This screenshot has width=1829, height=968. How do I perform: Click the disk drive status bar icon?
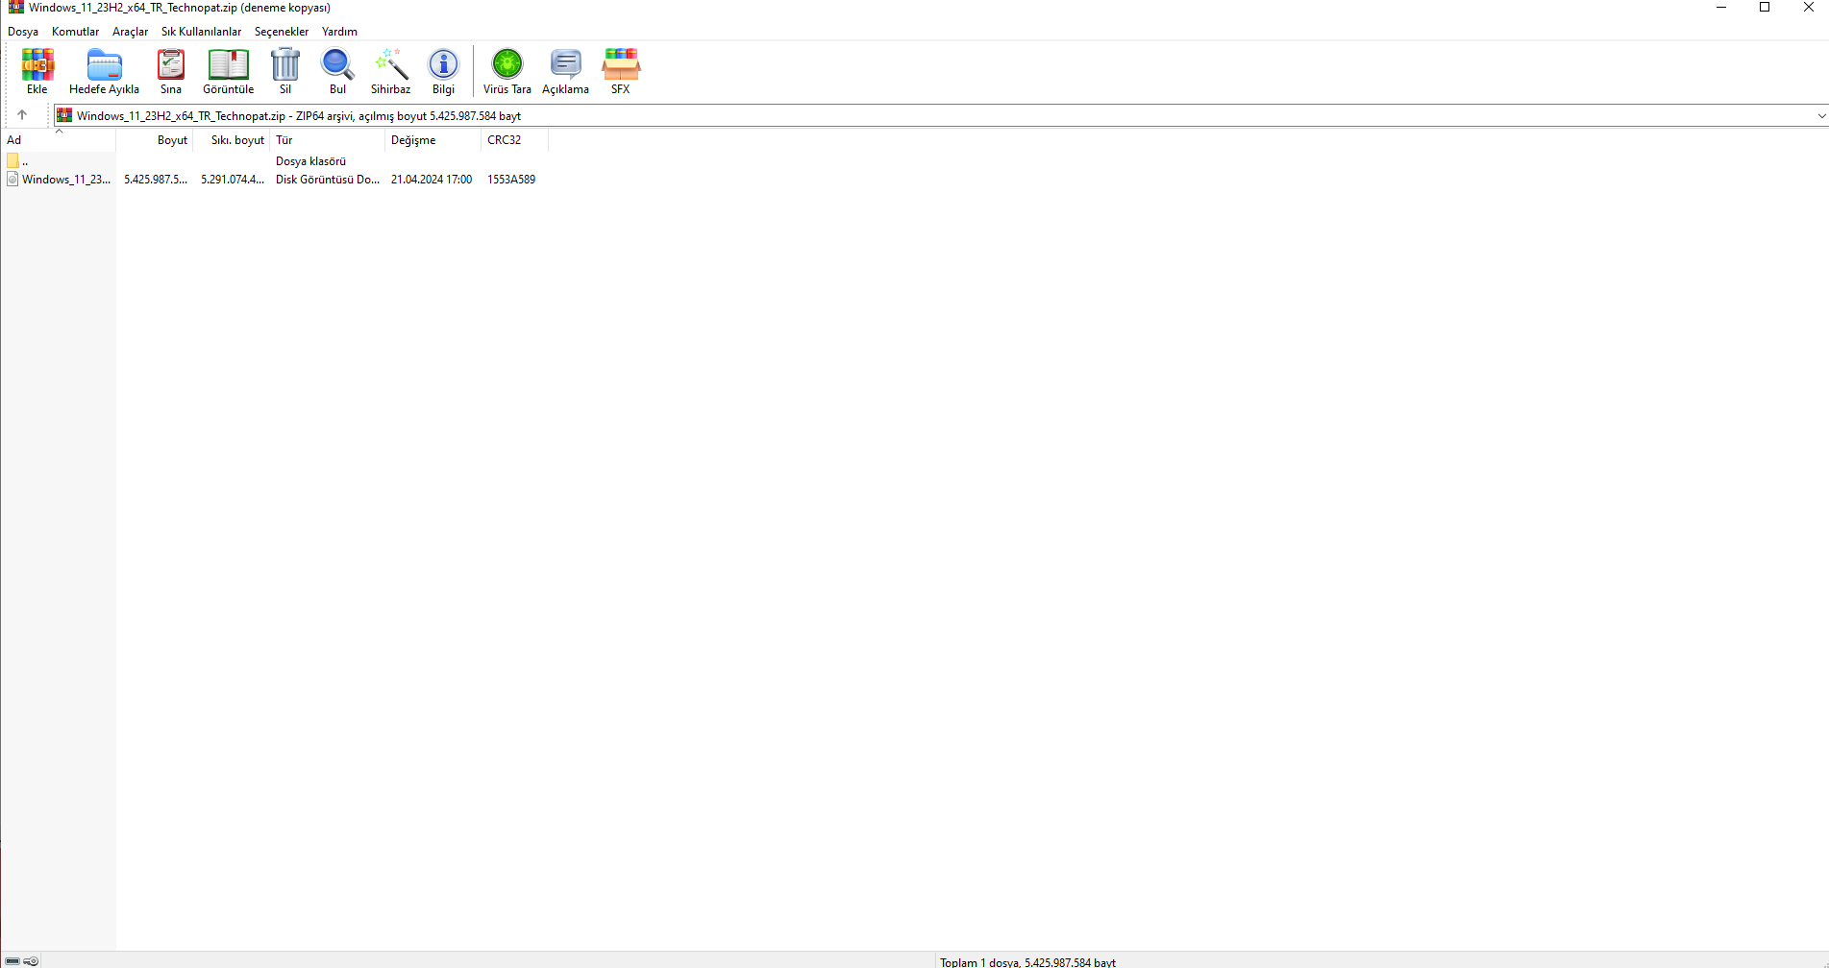coord(12,961)
